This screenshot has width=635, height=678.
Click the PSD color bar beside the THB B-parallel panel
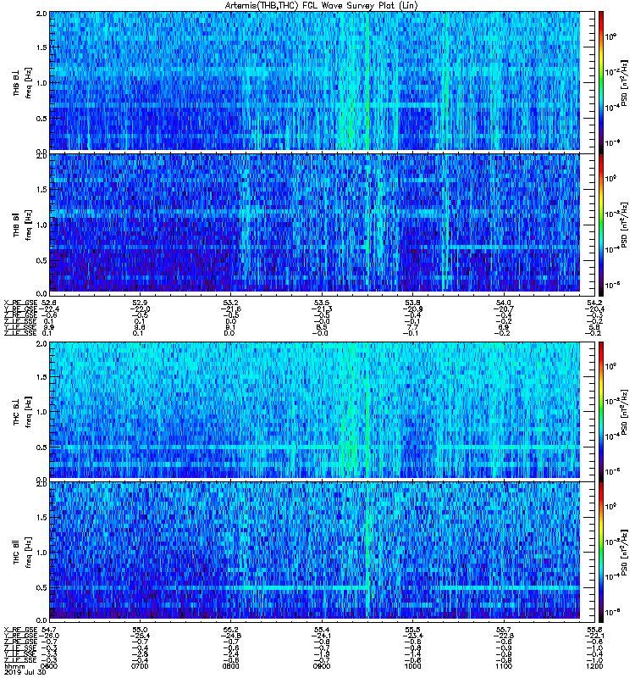[x=601, y=225]
